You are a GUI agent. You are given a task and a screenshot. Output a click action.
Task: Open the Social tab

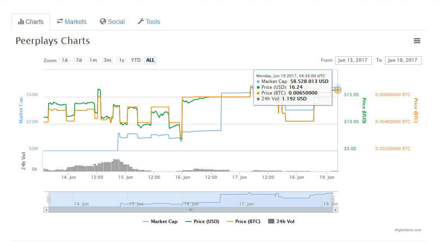[x=112, y=22]
